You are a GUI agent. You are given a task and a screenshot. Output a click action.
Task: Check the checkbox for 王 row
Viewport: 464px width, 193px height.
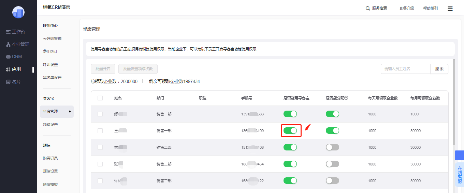pos(100,131)
